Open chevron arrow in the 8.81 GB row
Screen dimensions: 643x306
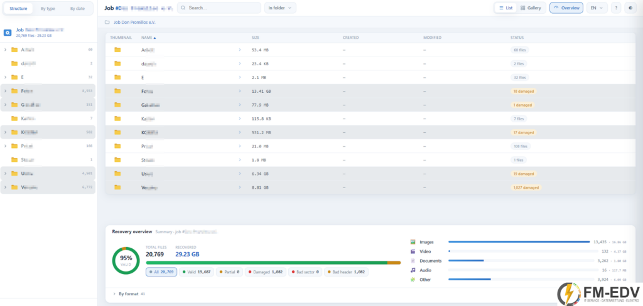point(239,187)
